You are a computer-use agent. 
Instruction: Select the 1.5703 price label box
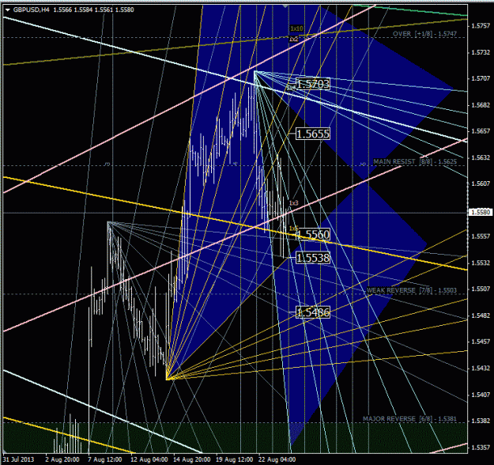[313, 84]
